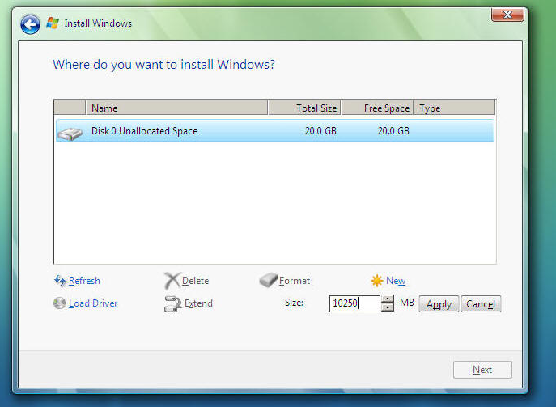Image resolution: width=556 pixels, height=407 pixels.
Task: Decrease size with the spinner down arrow
Action: [388, 307]
